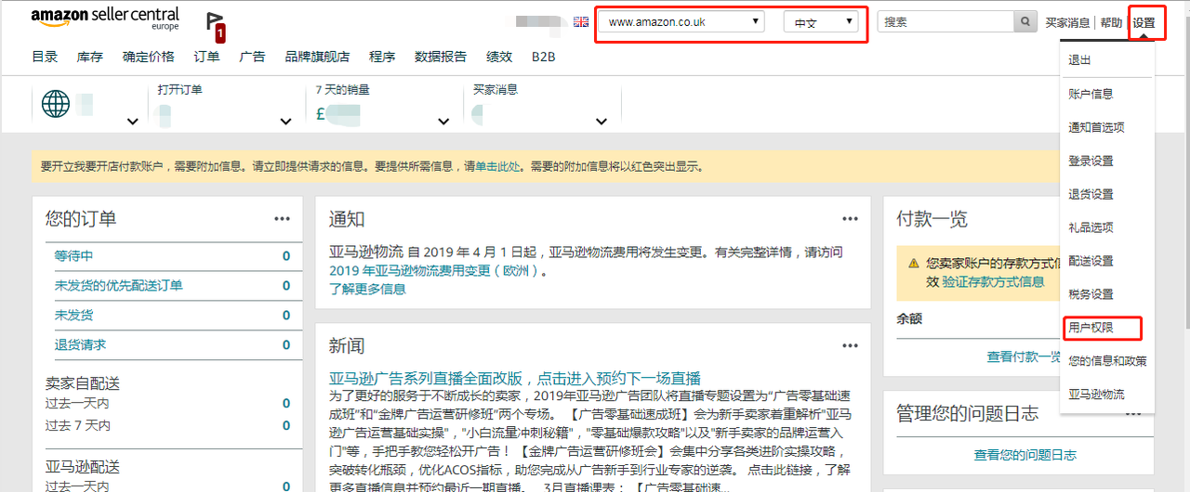Select 登录设置 in the settings dropdown

(1091, 161)
